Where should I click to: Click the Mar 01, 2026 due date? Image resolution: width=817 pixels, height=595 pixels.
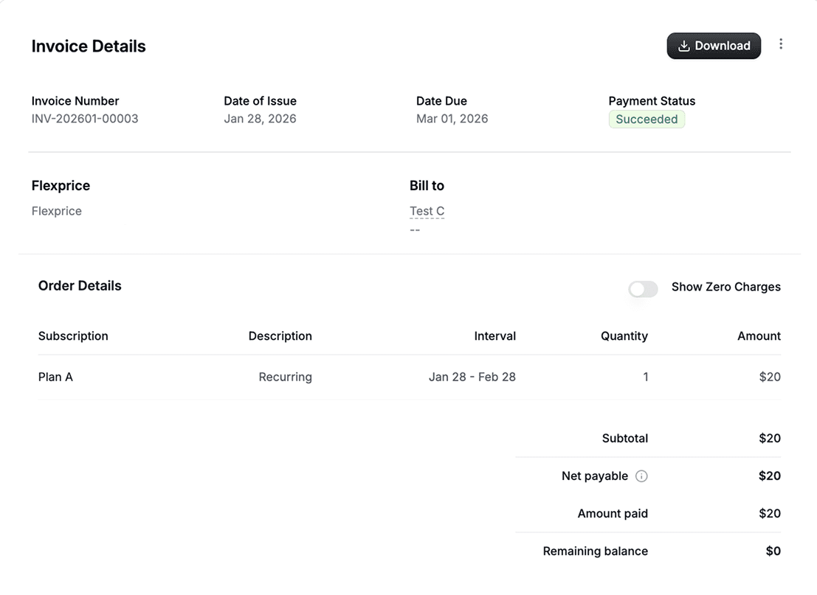point(452,119)
